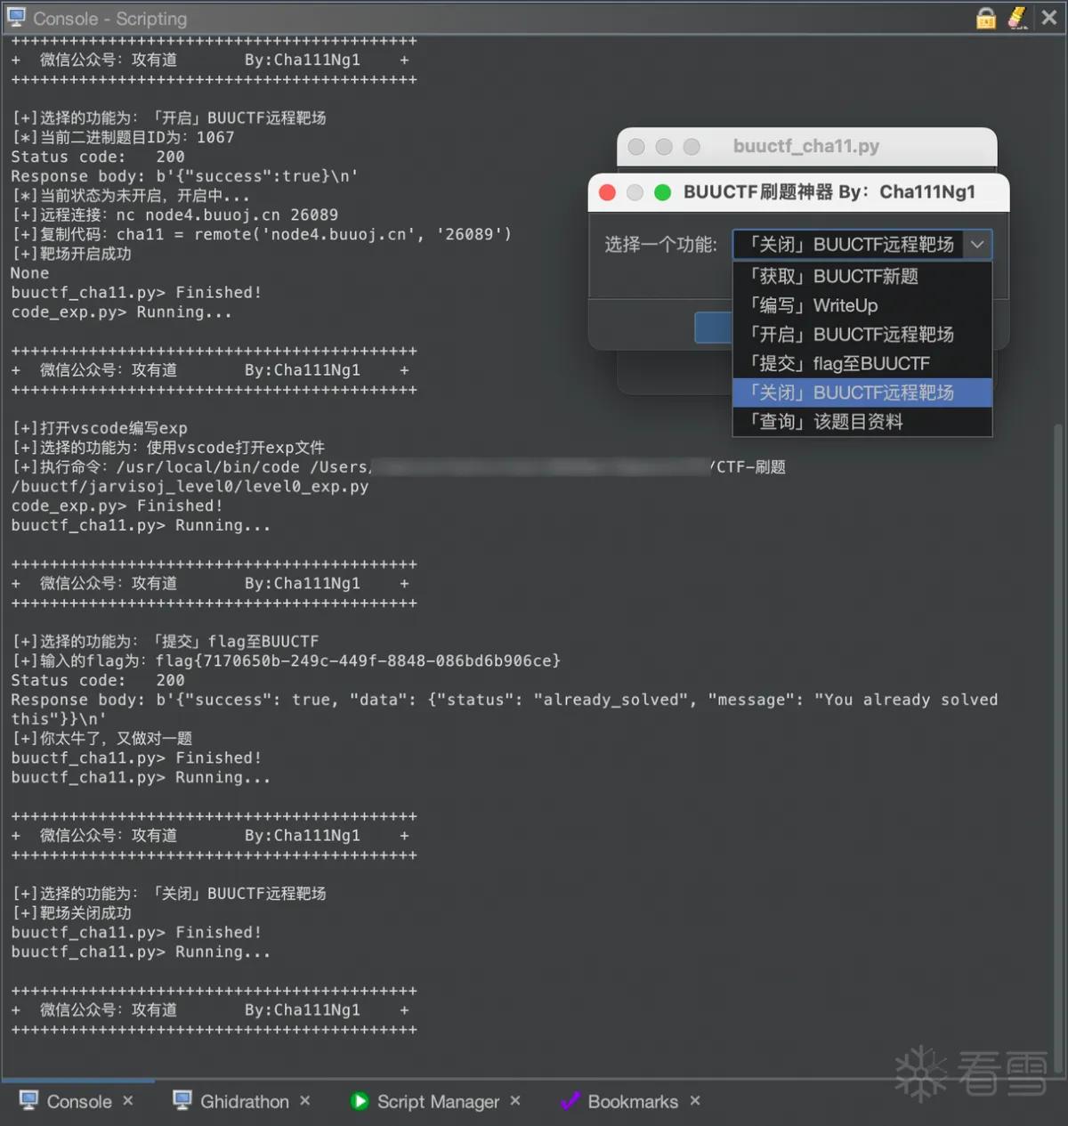Click the blue confirm button in dialog
Image resolution: width=1068 pixels, height=1126 pixels.
point(713,328)
